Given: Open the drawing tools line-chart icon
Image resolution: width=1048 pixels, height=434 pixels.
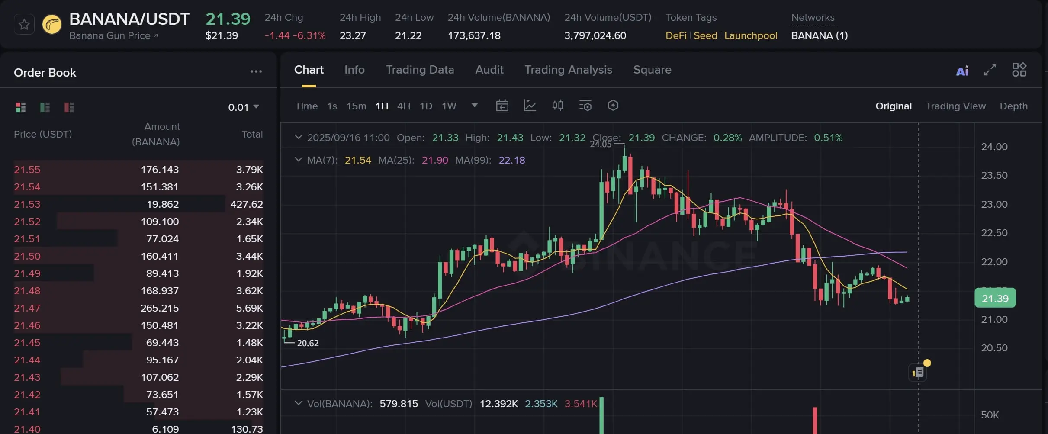Looking at the screenshot, I should [x=530, y=106].
